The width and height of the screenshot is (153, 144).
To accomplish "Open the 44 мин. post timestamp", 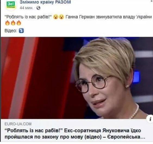I will click(26, 8).
